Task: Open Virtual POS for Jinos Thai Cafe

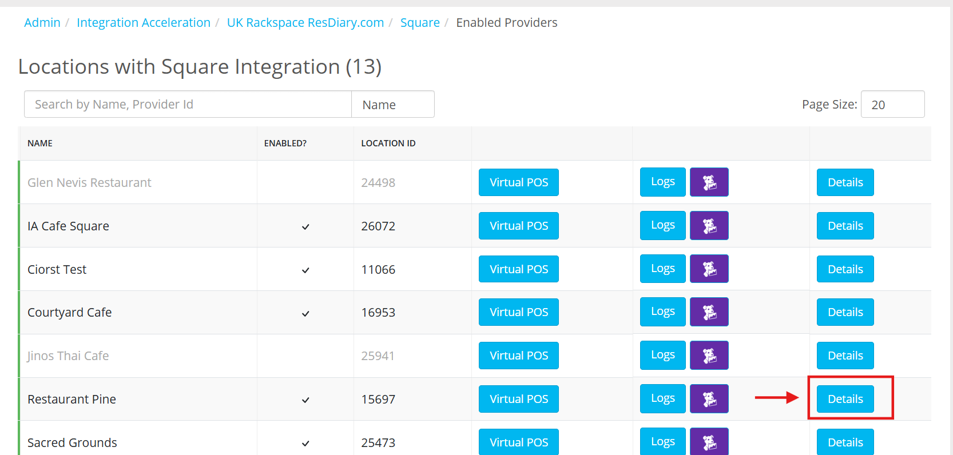Action: click(519, 356)
